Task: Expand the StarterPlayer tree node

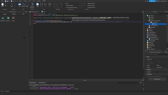Action: [146, 46]
